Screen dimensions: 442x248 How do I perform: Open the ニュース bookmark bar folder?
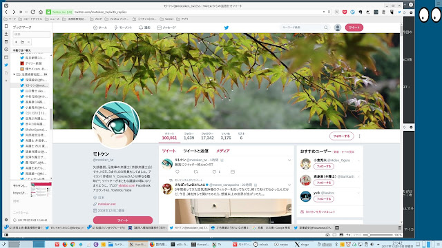pos(52,19)
